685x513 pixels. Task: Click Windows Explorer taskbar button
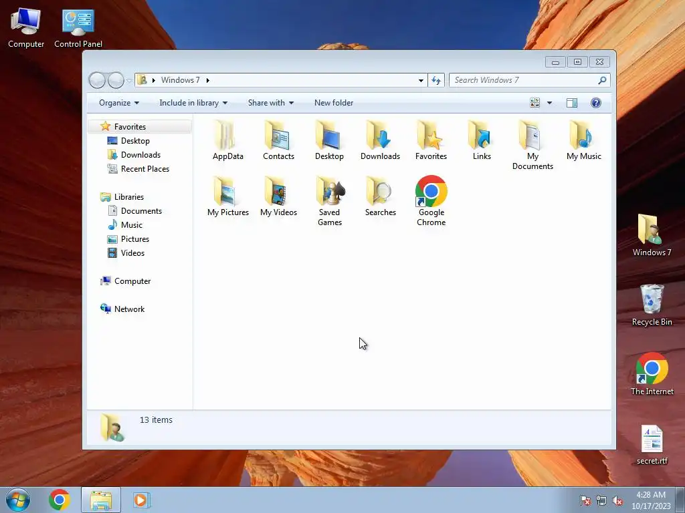click(101, 500)
